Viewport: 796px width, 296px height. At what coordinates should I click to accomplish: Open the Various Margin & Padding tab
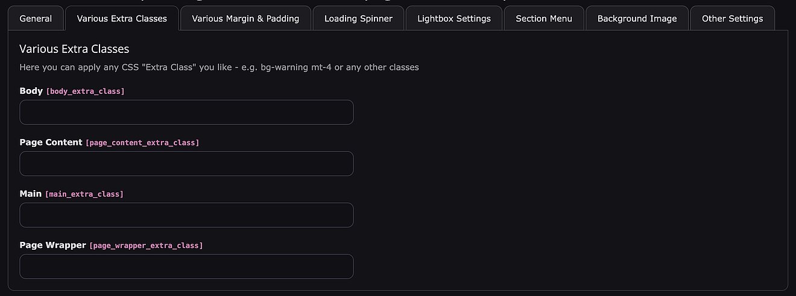click(245, 19)
